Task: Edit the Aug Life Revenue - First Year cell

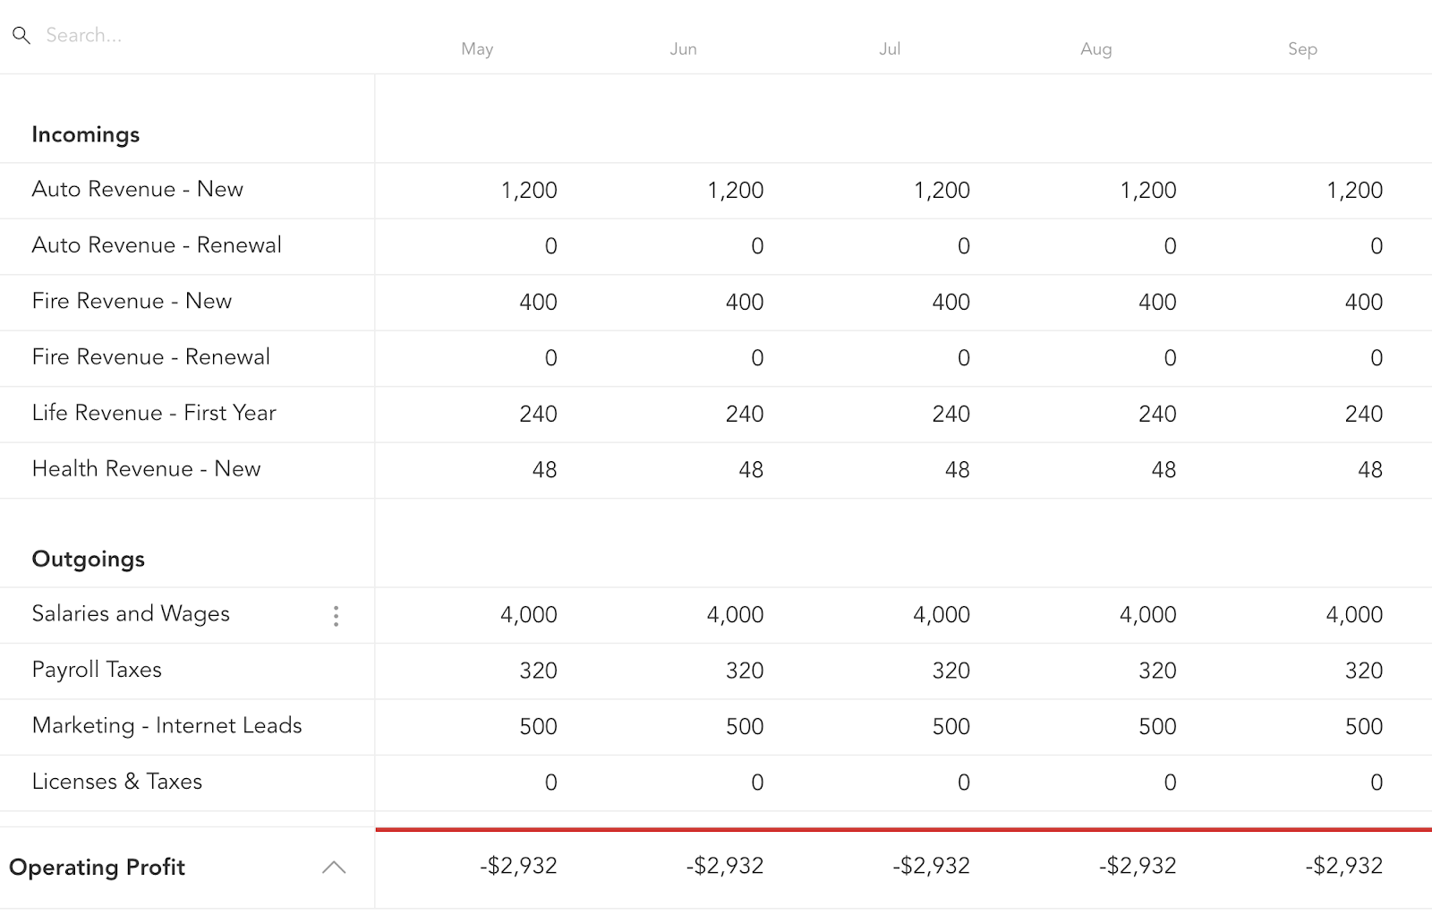Action: pos(1157,415)
